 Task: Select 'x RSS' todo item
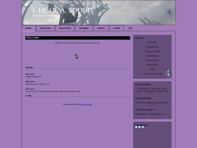coord(152,69)
